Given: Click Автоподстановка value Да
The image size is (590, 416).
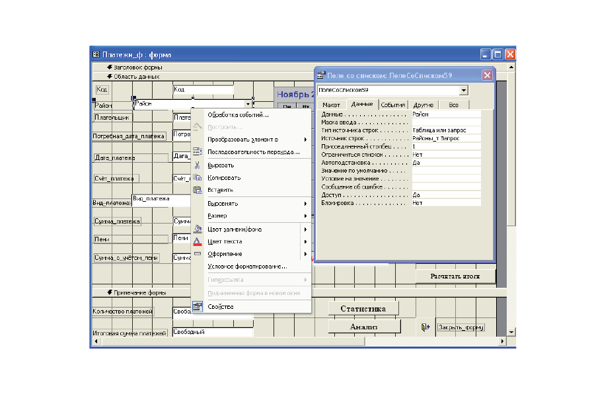Looking at the screenshot, I should pyautogui.click(x=446, y=163).
